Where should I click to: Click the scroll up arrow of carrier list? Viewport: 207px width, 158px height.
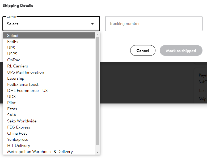coord(97,35)
